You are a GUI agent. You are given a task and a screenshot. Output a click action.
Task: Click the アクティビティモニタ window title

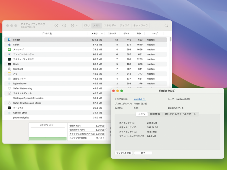coord(33,24)
